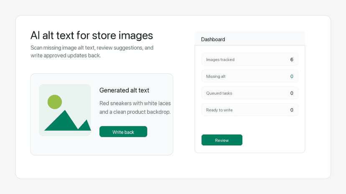346x194 pixels.
Task: Select the Missing alt row
Action: coord(249,76)
